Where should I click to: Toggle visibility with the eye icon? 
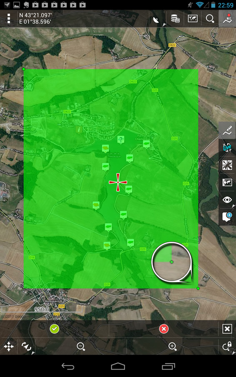tap(227, 200)
